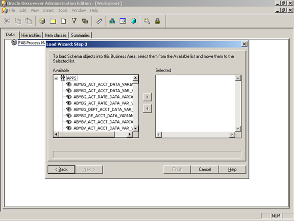The height and width of the screenshot is (221, 294).
Task: Click Available list scroll right arrow
Action: point(130,134)
